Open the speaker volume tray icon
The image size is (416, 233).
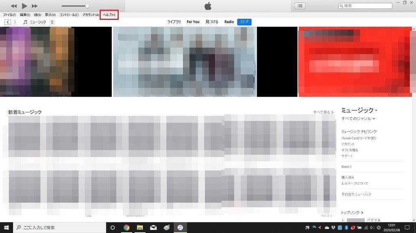372,228
